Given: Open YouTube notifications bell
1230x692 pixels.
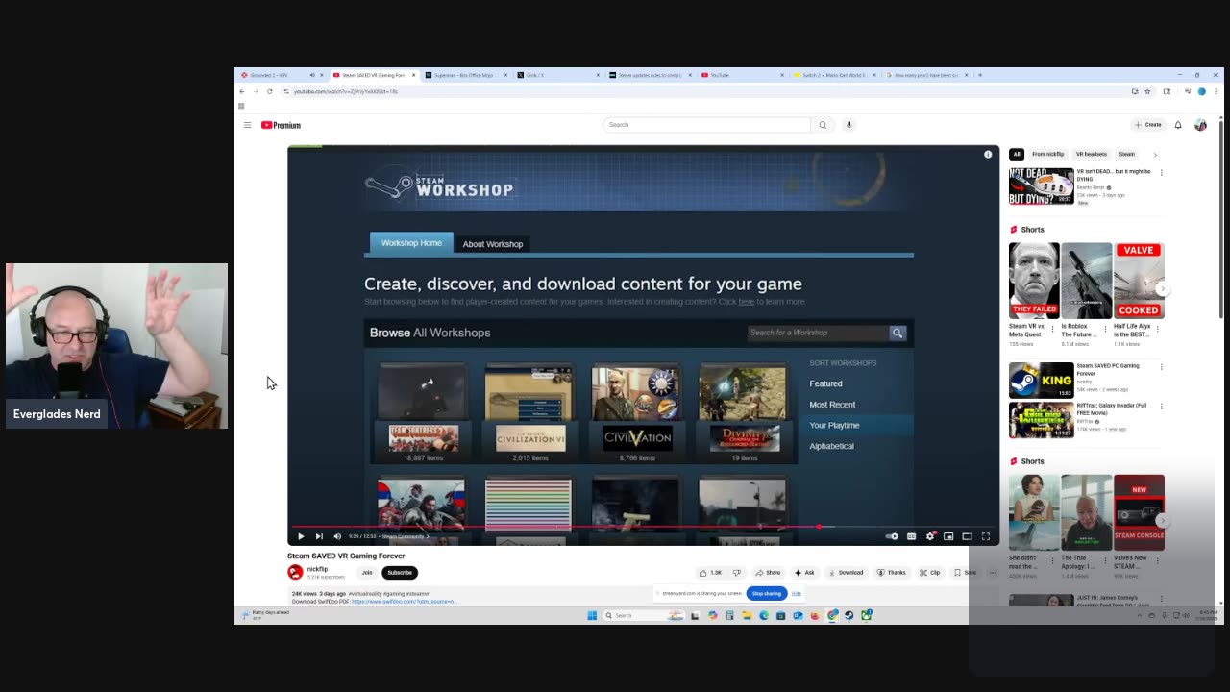Looking at the screenshot, I should [1178, 125].
